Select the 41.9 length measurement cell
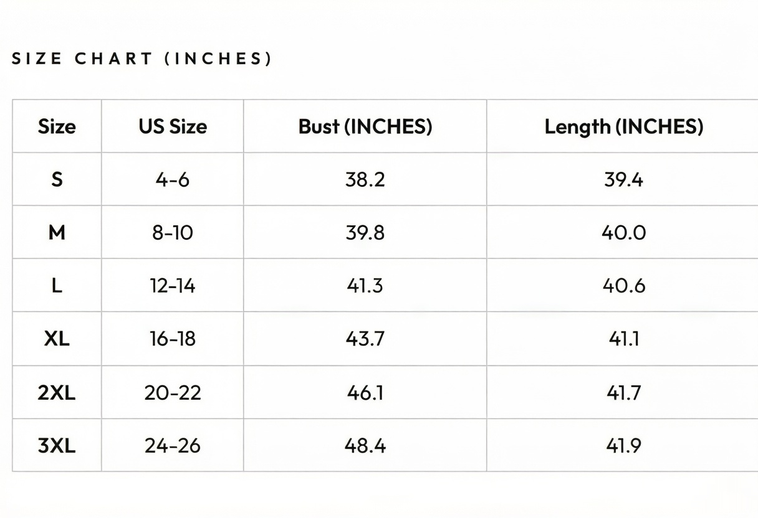Viewport: 758px width, 518px height. pos(624,446)
